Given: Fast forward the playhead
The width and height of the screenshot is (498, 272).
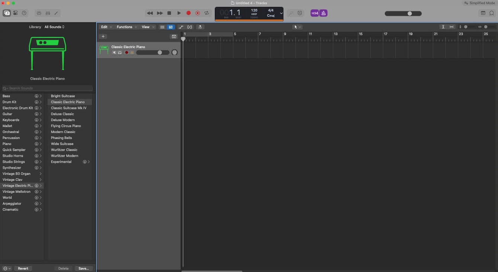Looking at the screenshot, I should [160, 13].
